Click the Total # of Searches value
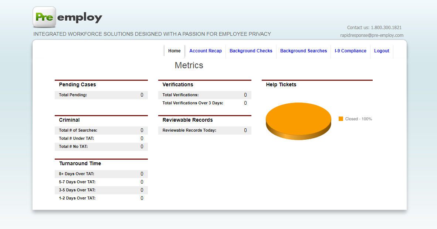 click(x=142, y=130)
